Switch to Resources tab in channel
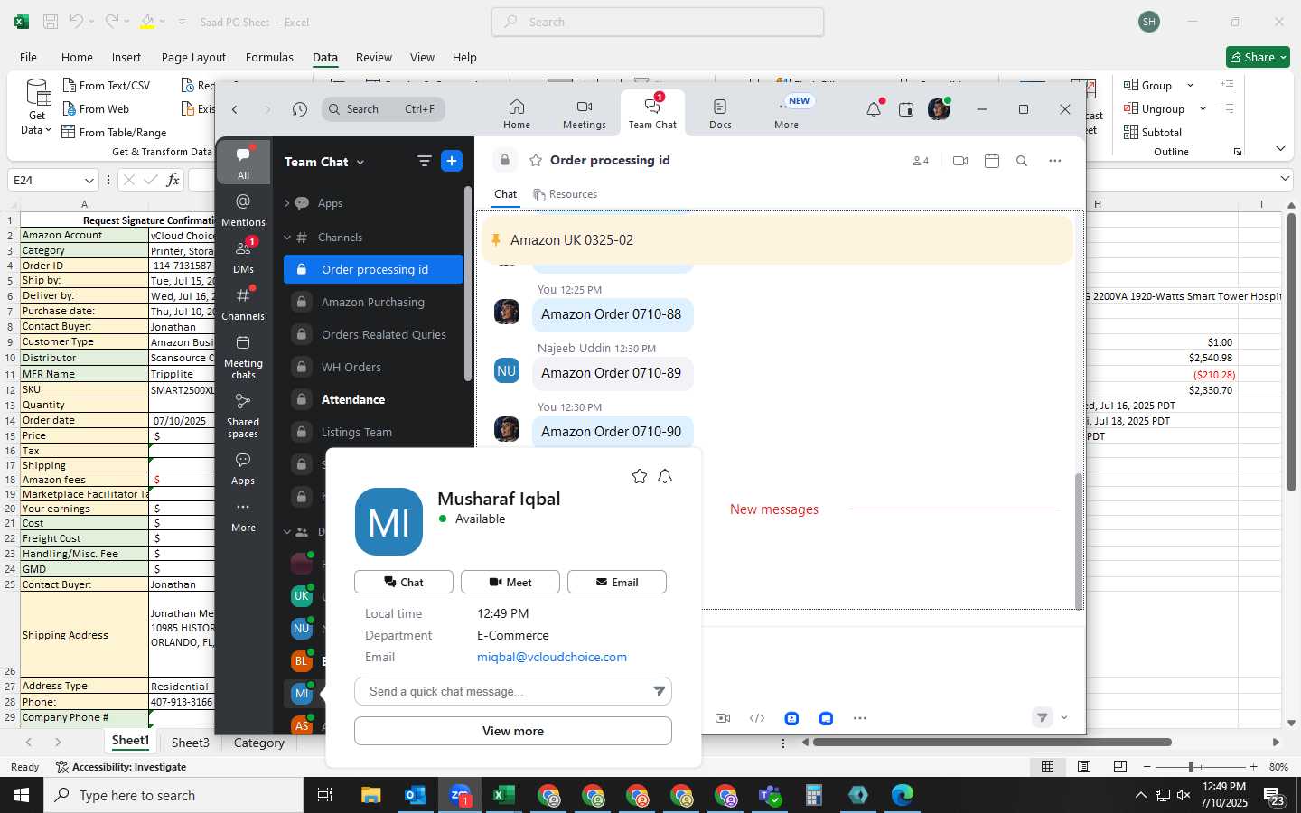 (x=566, y=194)
